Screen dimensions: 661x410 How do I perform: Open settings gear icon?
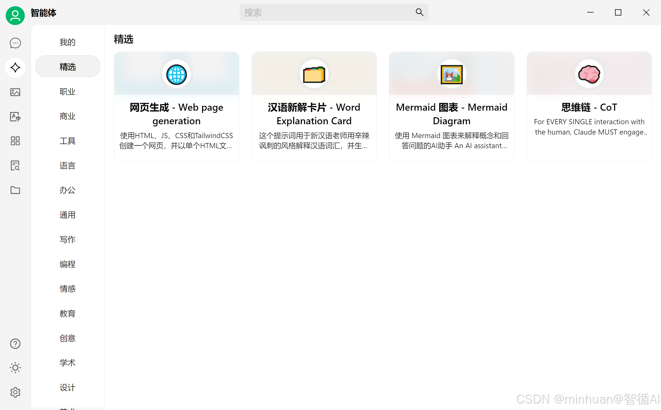[15, 392]
